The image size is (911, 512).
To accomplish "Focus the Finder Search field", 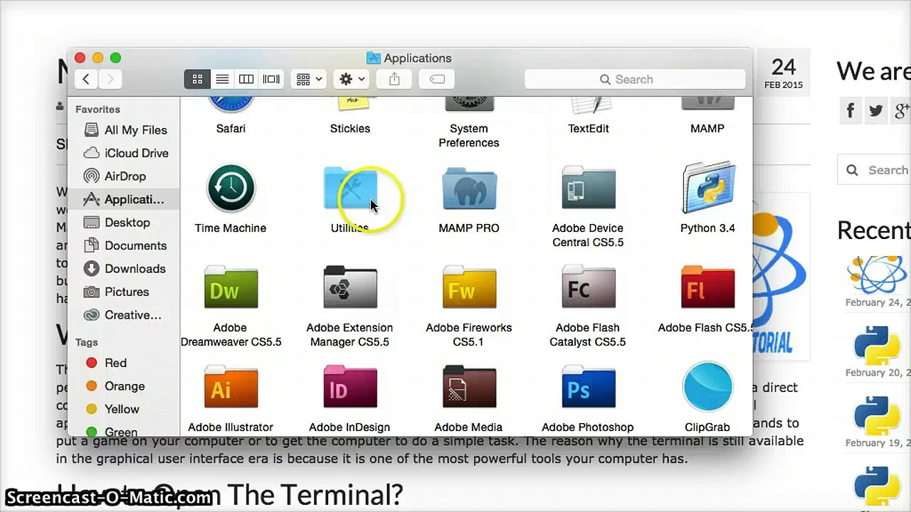I will coord(635,79).
